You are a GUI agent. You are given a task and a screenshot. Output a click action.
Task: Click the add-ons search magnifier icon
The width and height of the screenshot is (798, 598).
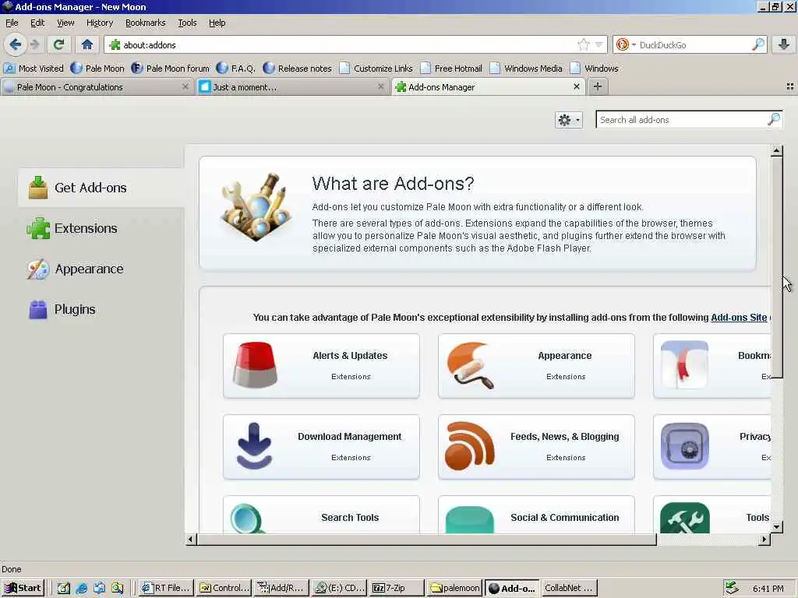tap(774, 119)
